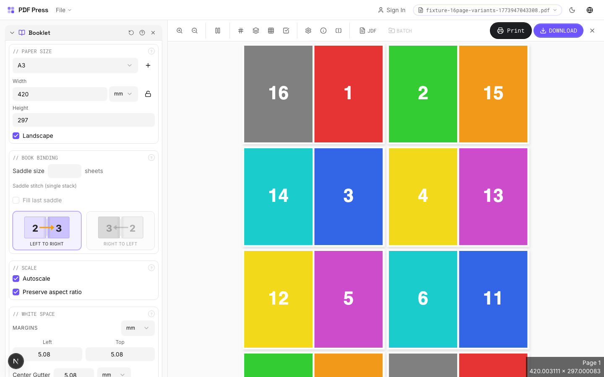Open the settings gear in toolbar
The image size is (604, 377).
(308, 31)
